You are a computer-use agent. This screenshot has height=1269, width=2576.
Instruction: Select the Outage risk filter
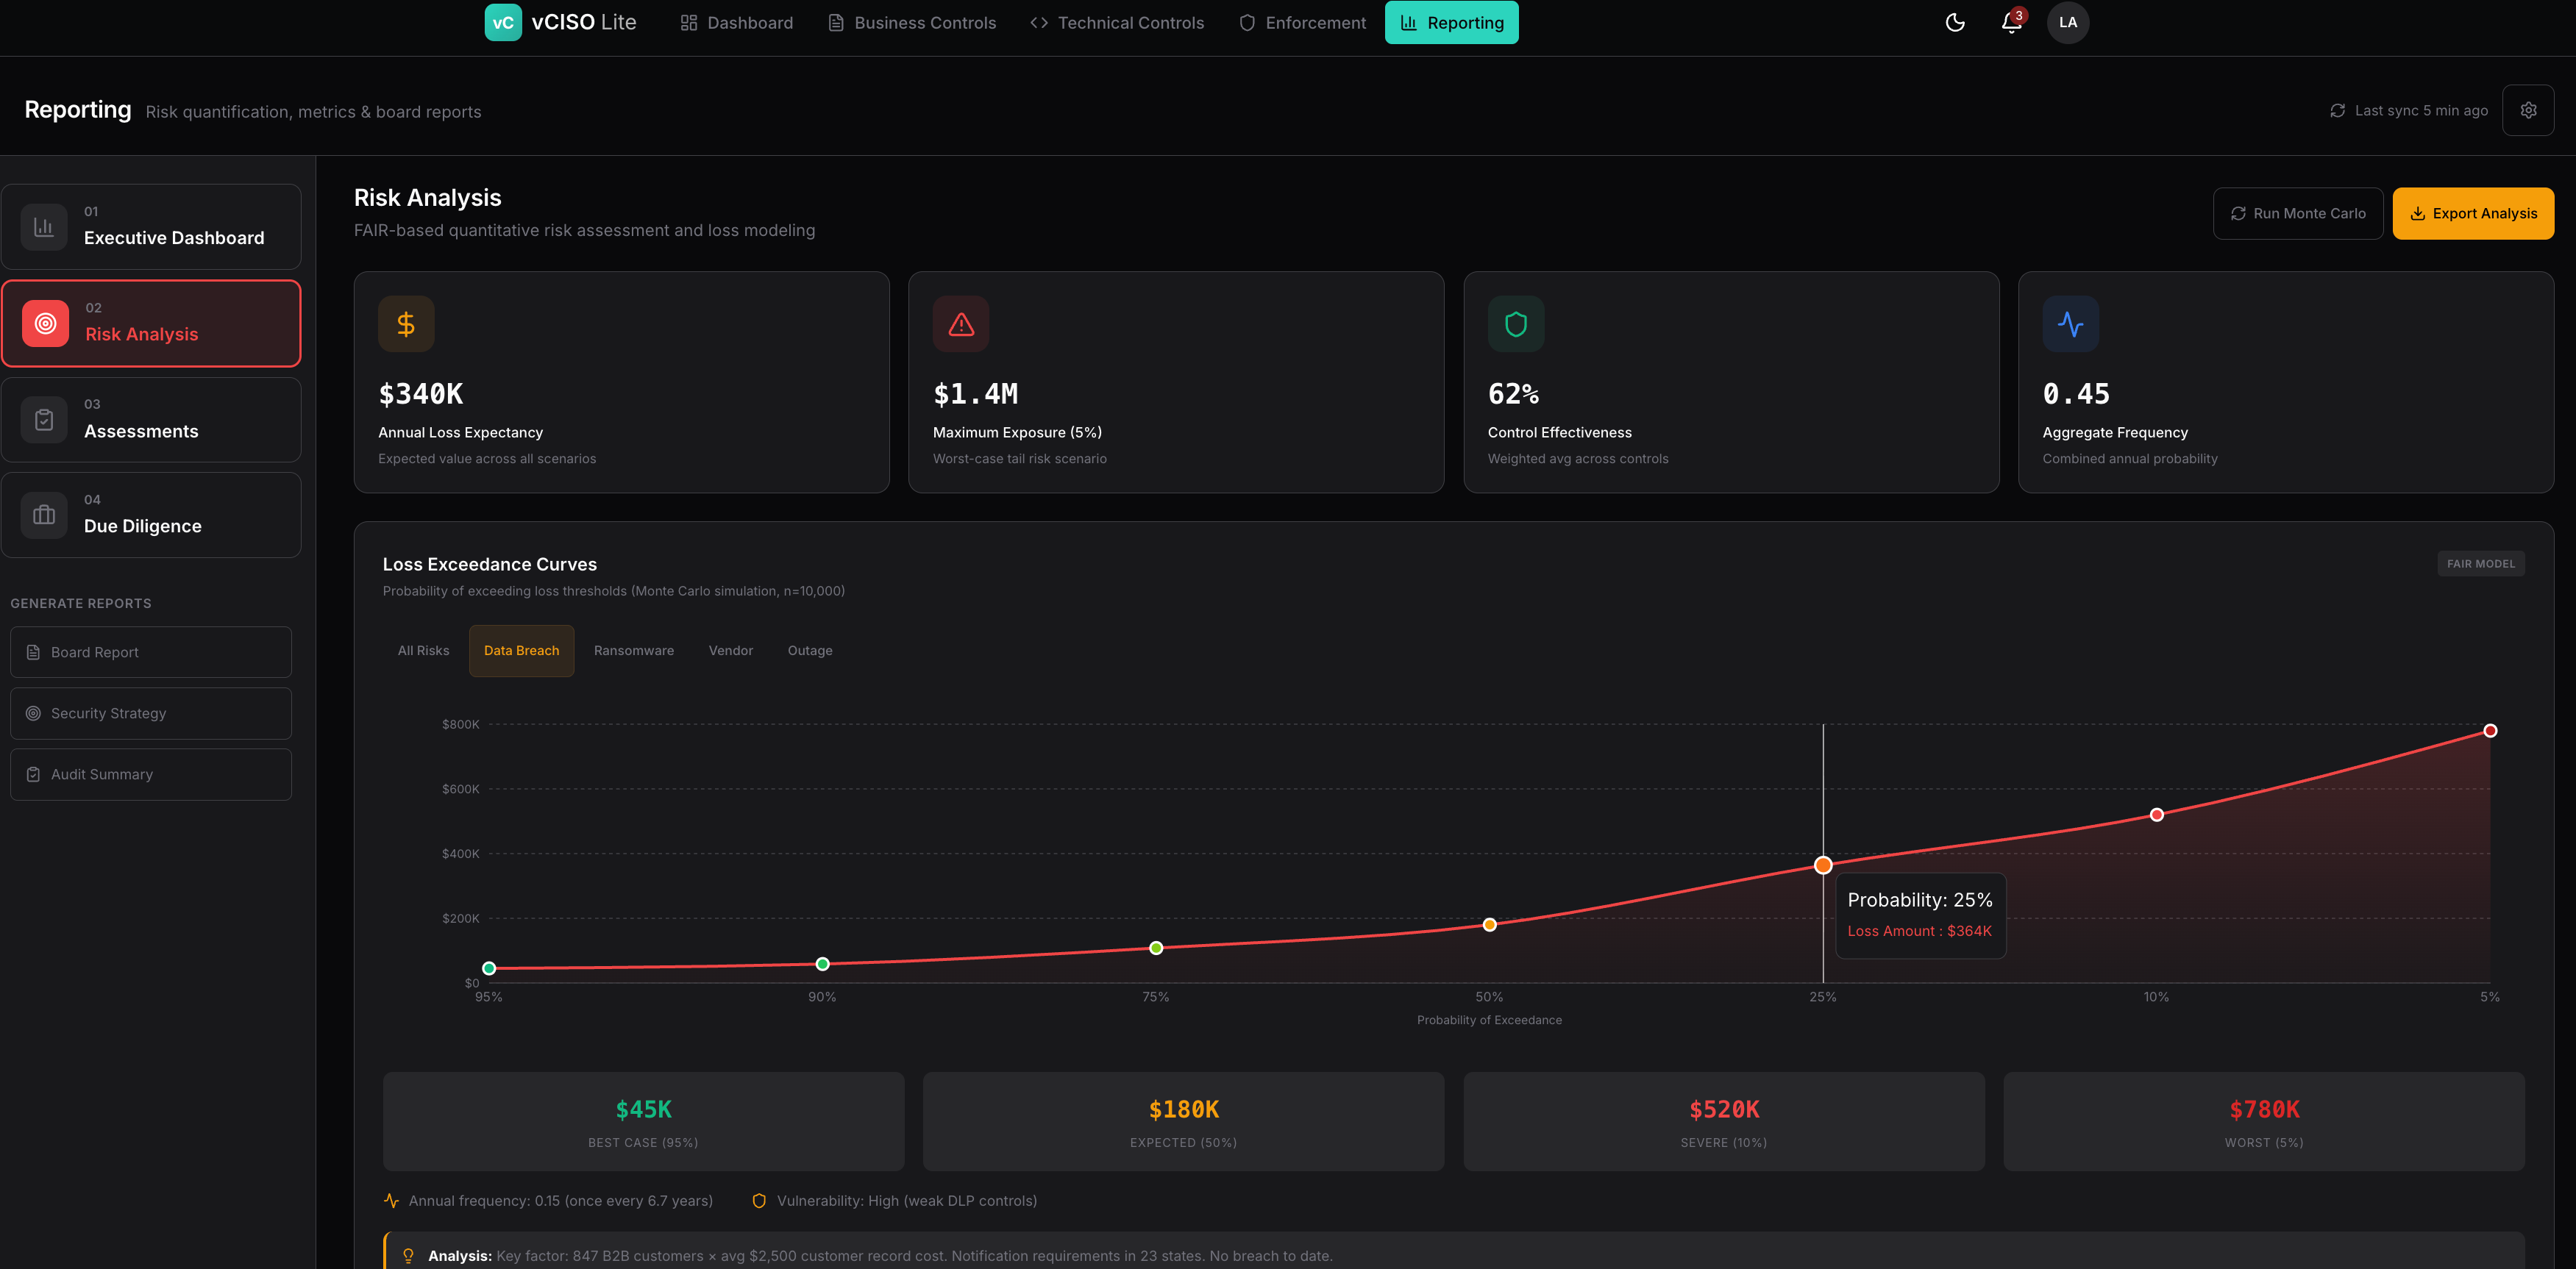coord(809,651)
